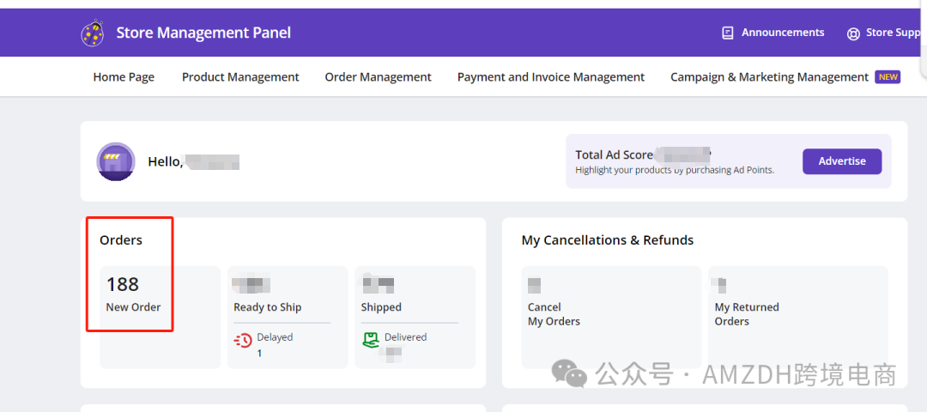Open Order Management menu
Screen dimensions: 927x412
(378, 77)
